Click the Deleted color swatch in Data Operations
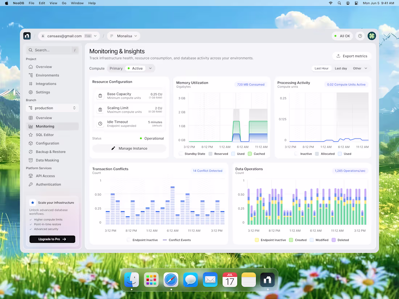This screenshot has height=299, width=399. click(x=334, y=240)
